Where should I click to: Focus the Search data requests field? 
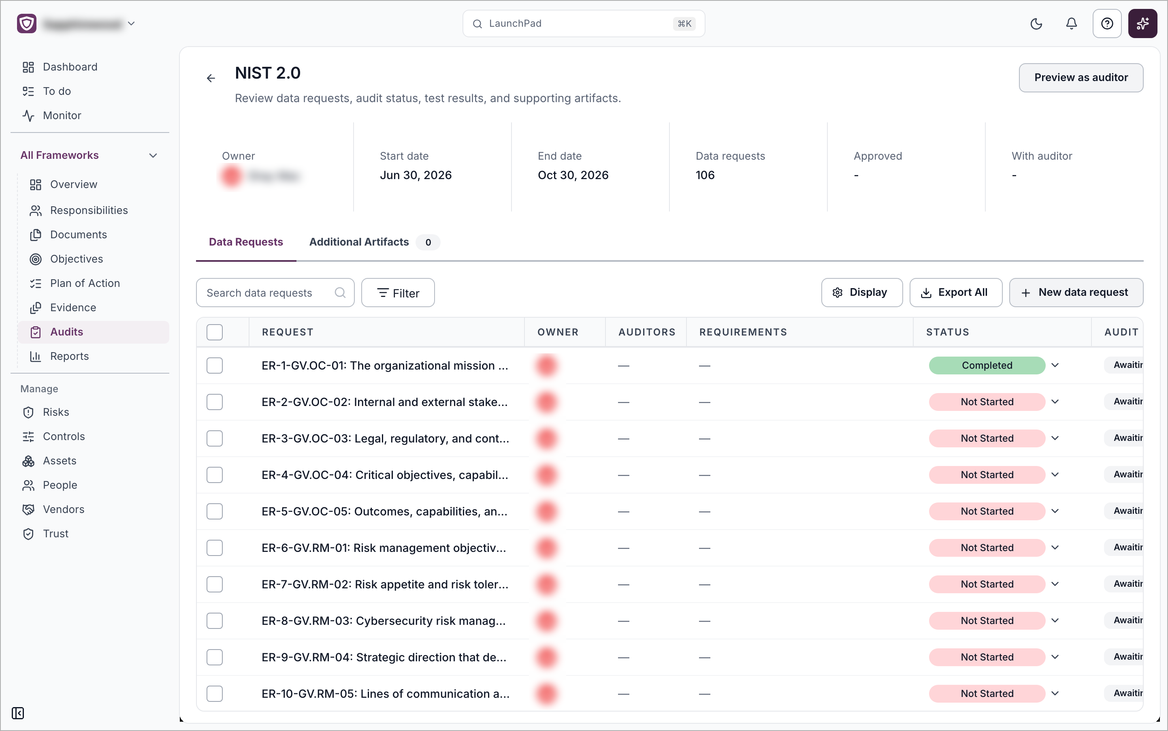(x=275, y=293)
